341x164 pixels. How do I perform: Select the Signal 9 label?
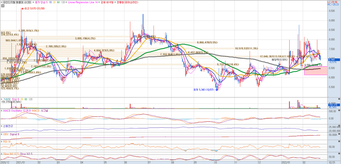point(14,134)
